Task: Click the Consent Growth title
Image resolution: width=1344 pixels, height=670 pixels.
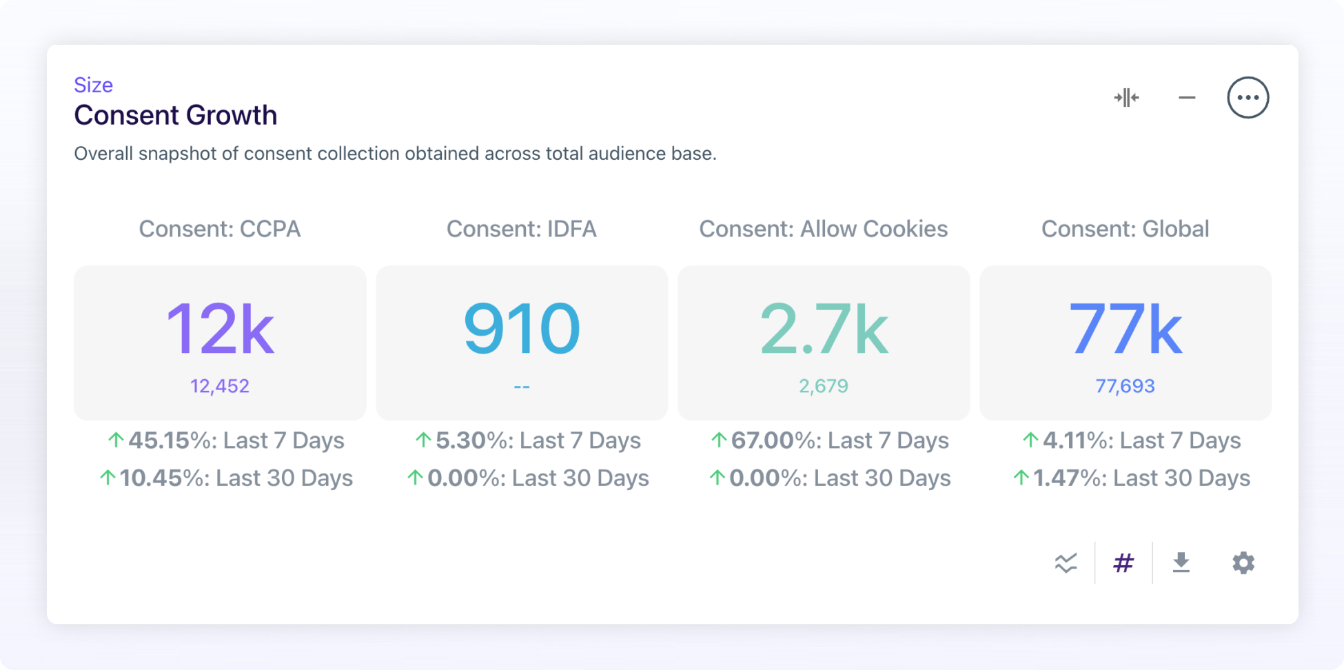Action: point(175,115)
